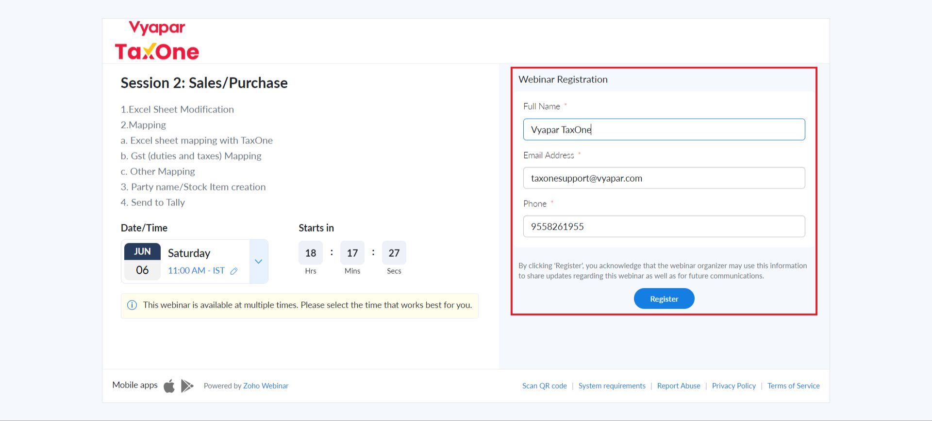Click the "c. Other Mapping" agenda line
The height and width of the screenshot is (421, 932).
pos(158,172)
